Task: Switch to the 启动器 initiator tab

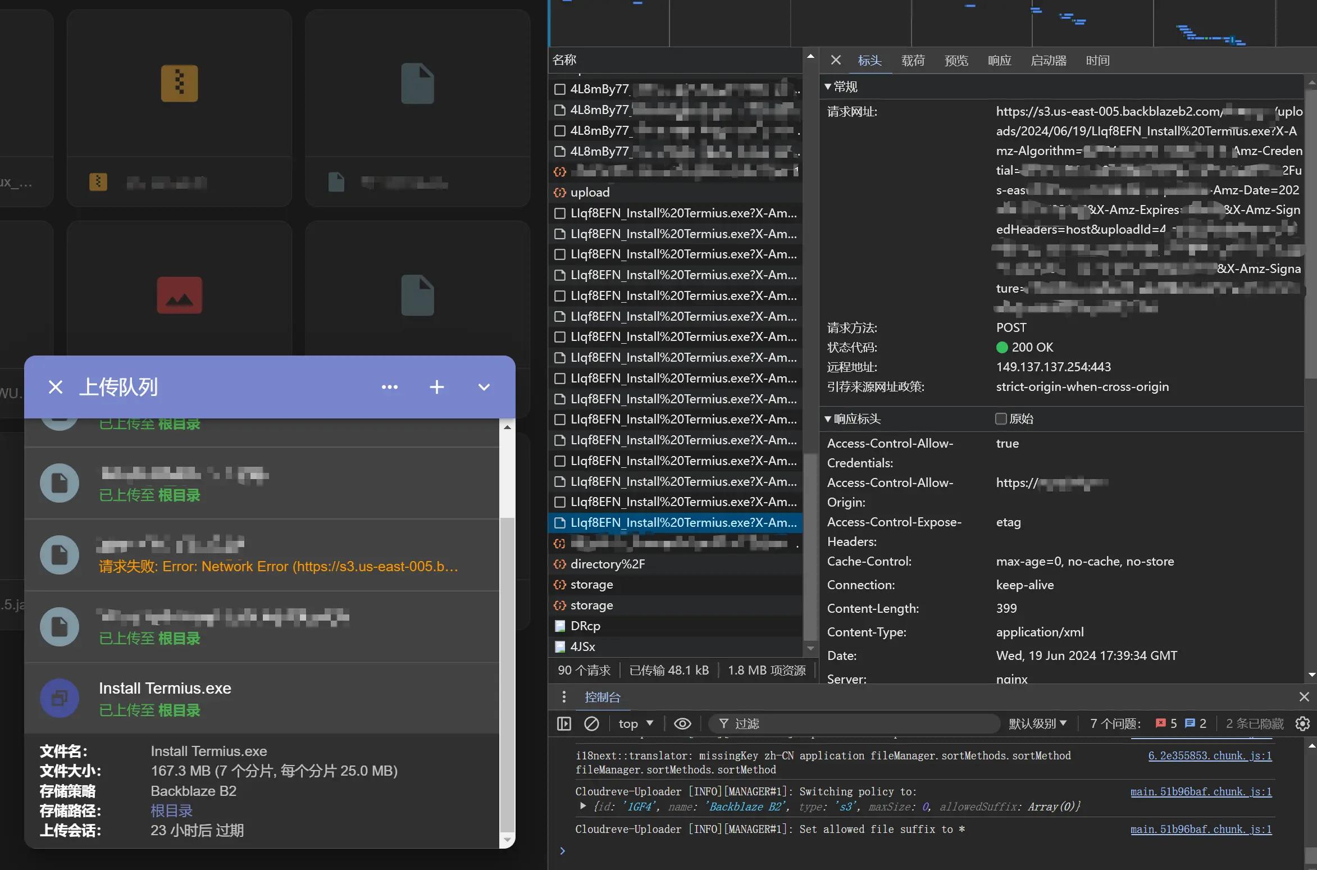Action: coord(1049,61)
